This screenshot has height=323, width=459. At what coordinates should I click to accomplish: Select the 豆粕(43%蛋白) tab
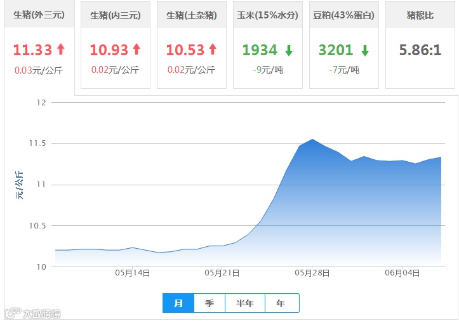tap(343, 45)
